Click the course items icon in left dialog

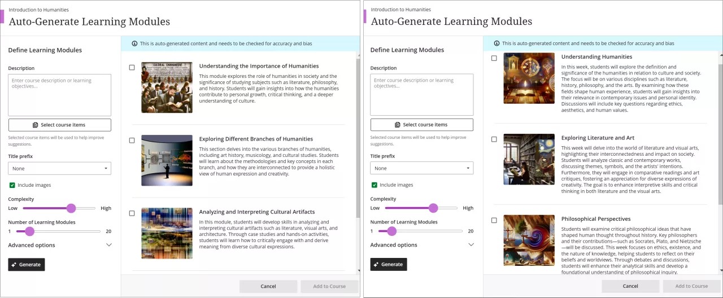pos(35,125)
